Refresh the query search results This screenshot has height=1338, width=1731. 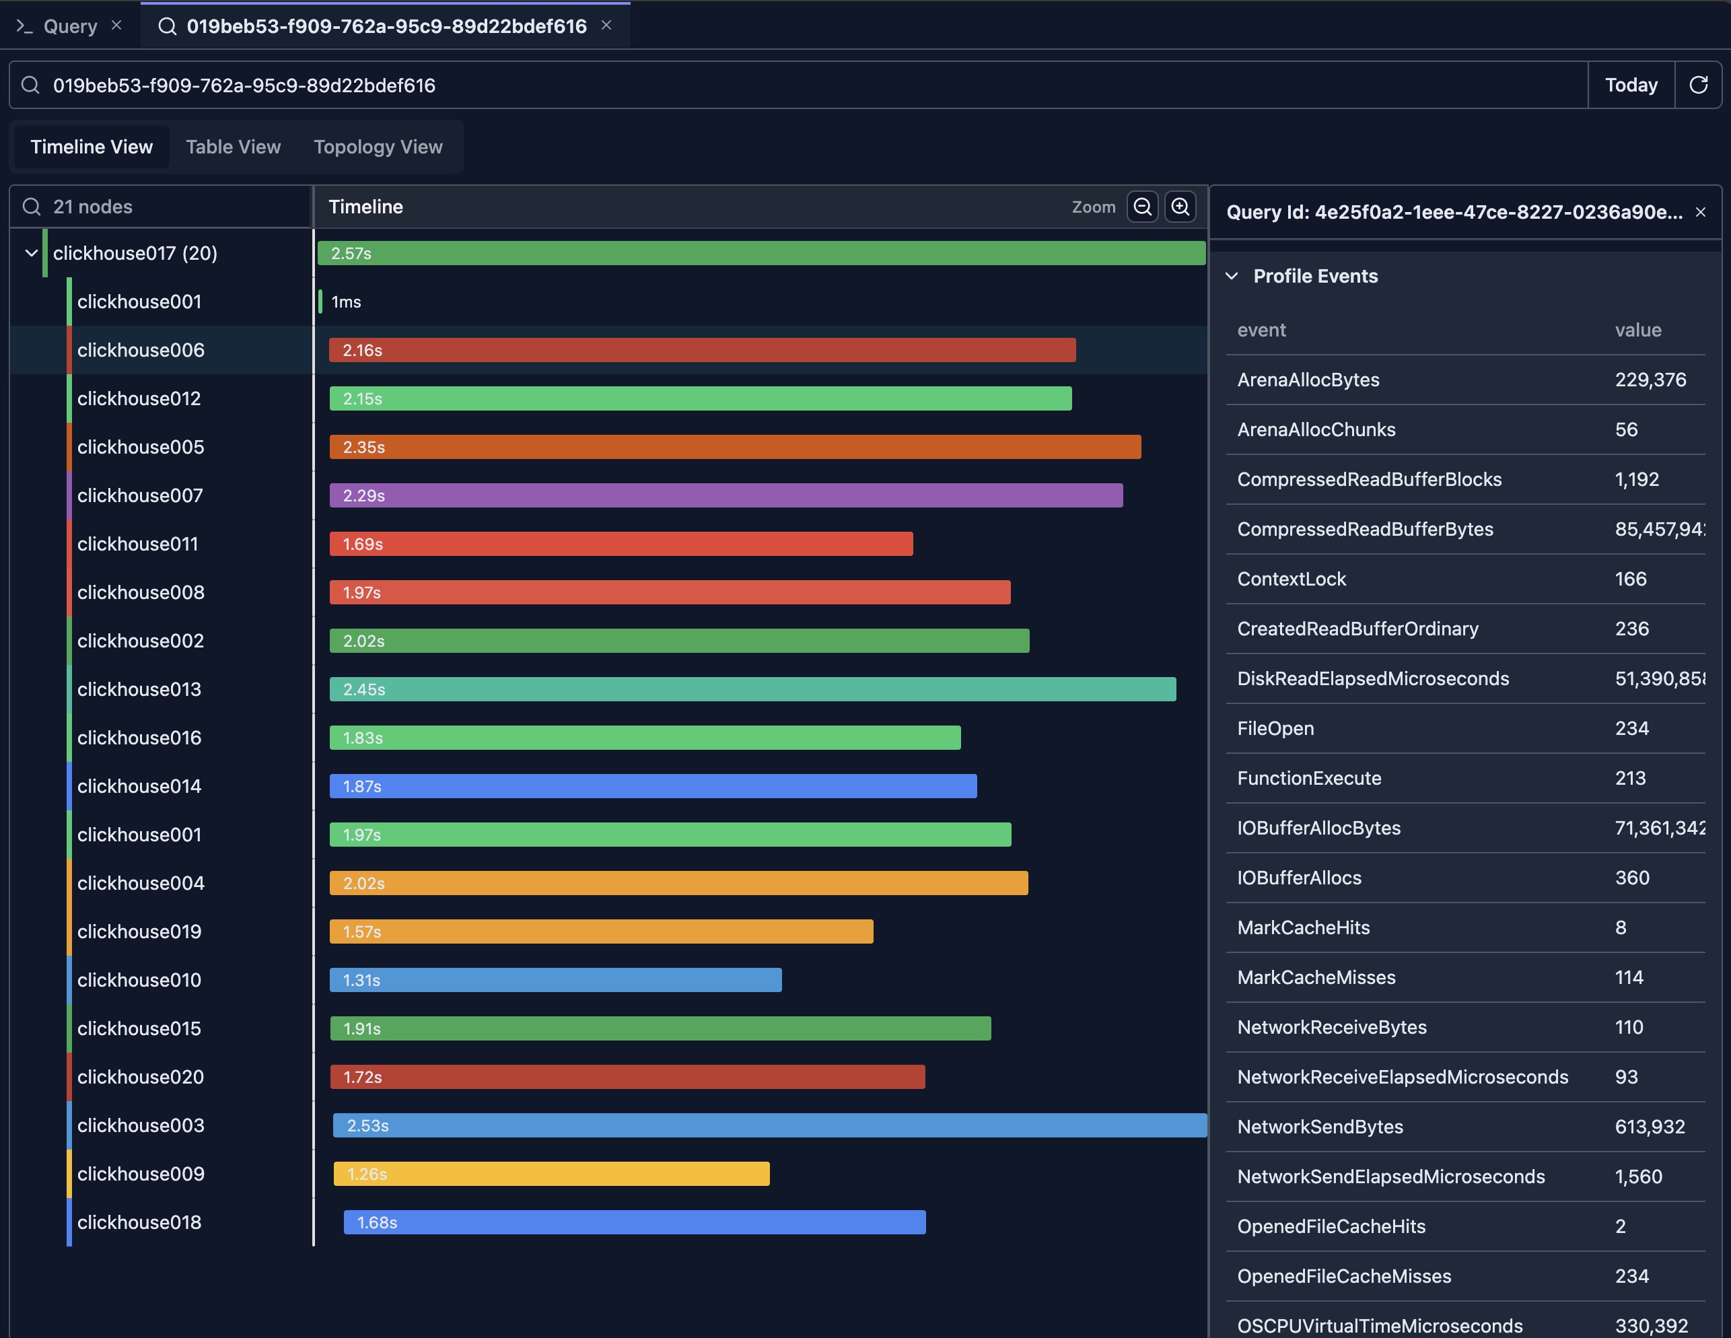pyautogui.click(x=1699, y=85)
